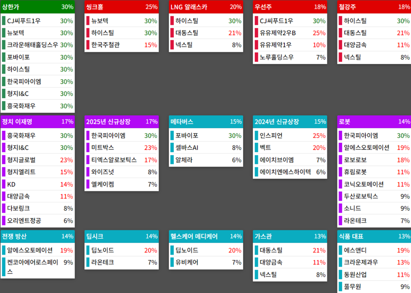Screen dimensions: 411x293
Task: Open the 정치 이재명 theme header
Action: click(x=38, y=122)
